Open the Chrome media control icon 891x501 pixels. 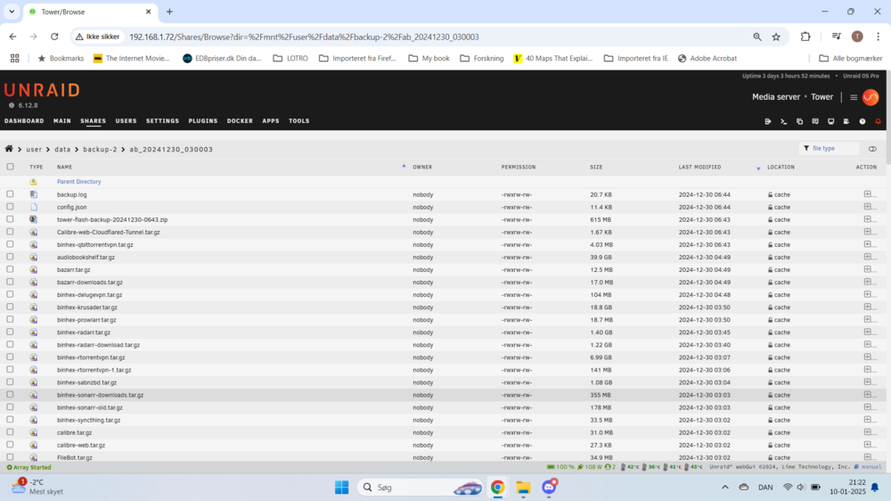(836, 37)
